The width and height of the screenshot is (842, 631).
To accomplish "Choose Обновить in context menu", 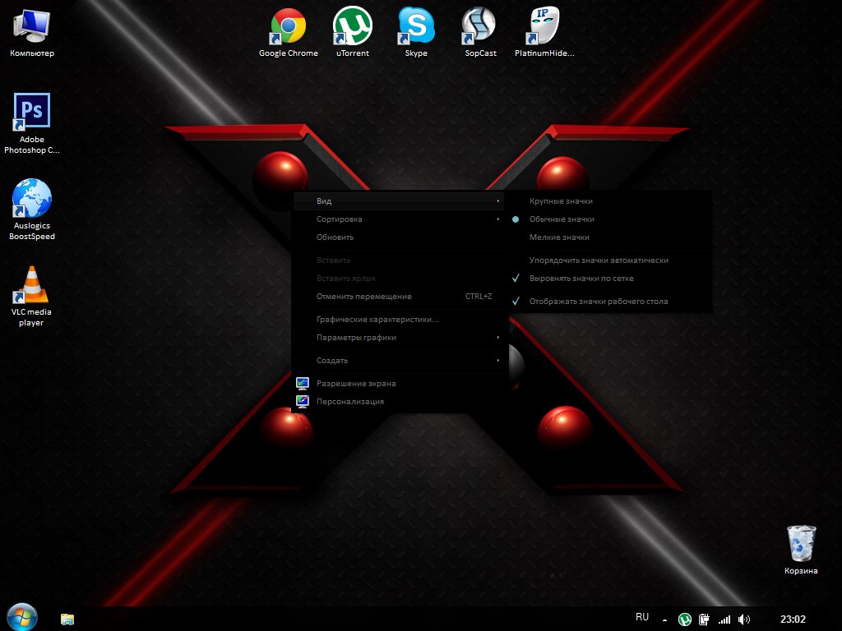I will point(335,237).
